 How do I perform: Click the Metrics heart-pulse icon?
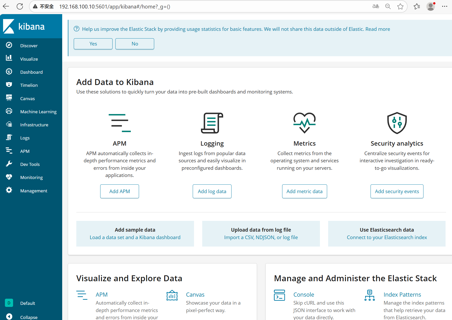point(305,123)
